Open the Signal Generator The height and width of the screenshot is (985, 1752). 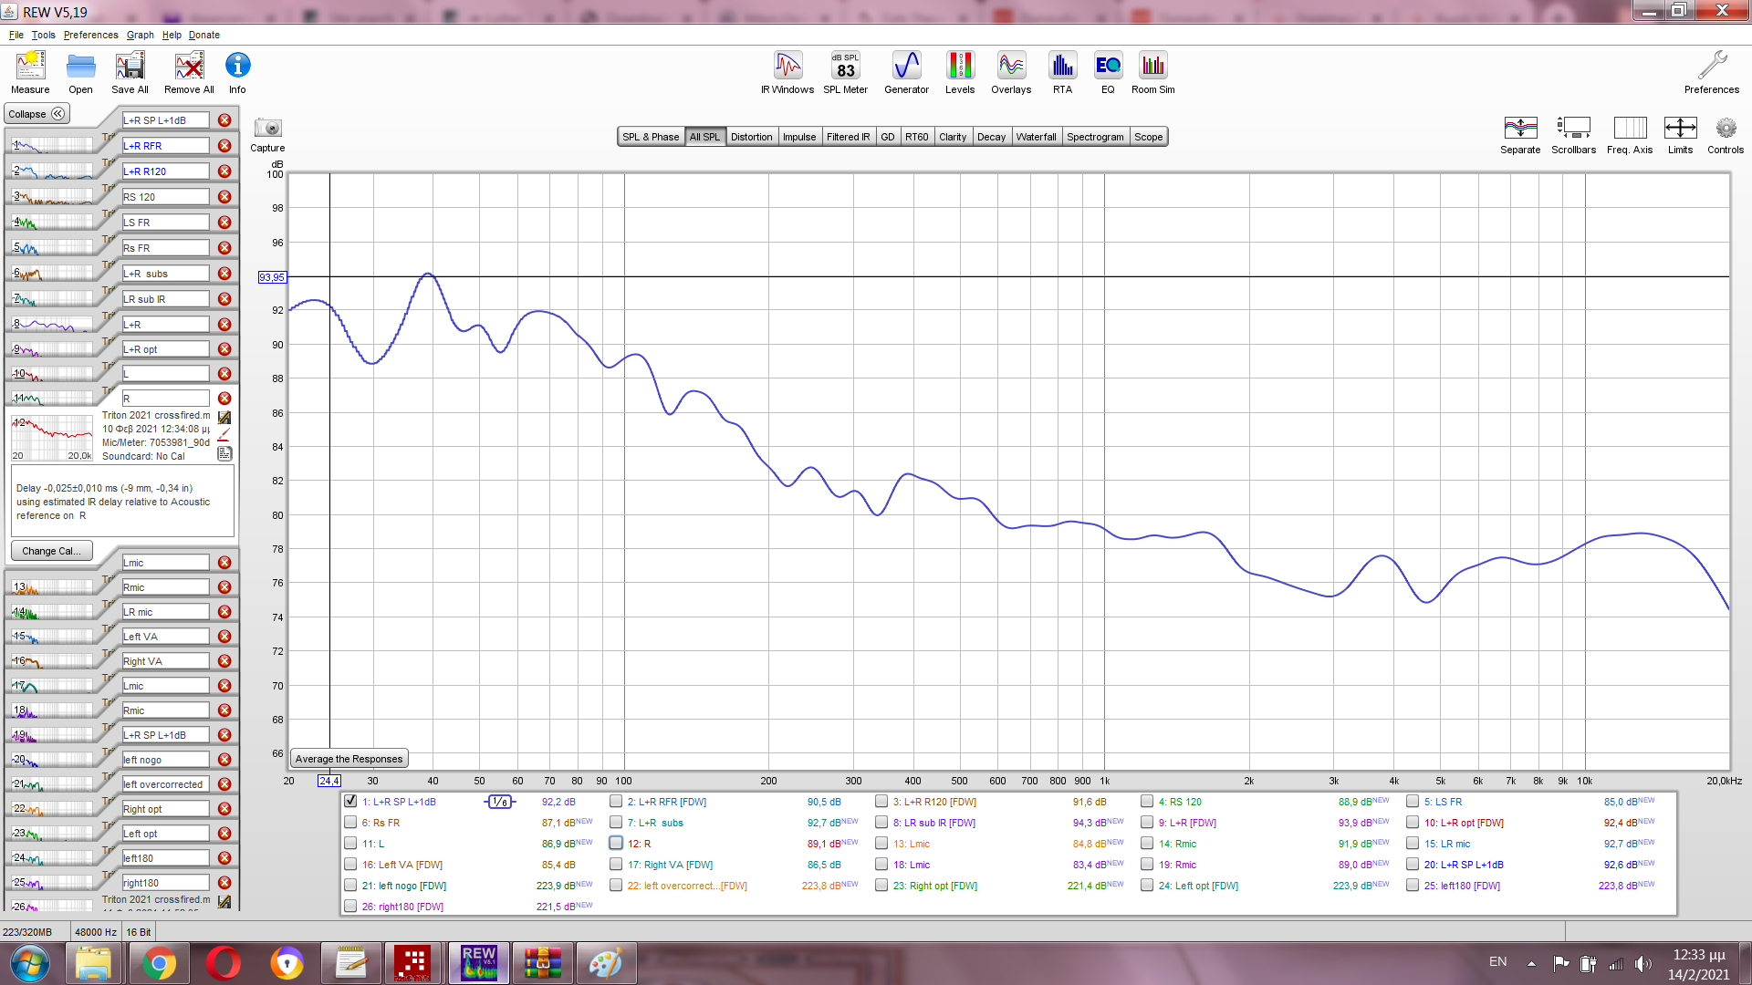pyautogui.click(x=906, y=72)
